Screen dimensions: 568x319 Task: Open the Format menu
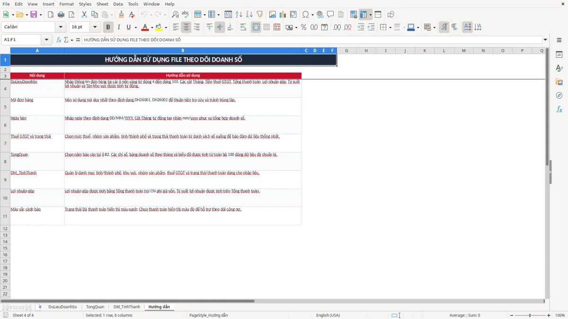(x=66, y=4)
